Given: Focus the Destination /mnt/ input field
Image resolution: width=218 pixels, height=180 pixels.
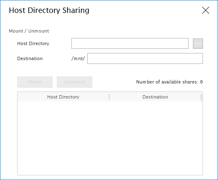Looking at the screenshot, I should click(x=145, y=58).
